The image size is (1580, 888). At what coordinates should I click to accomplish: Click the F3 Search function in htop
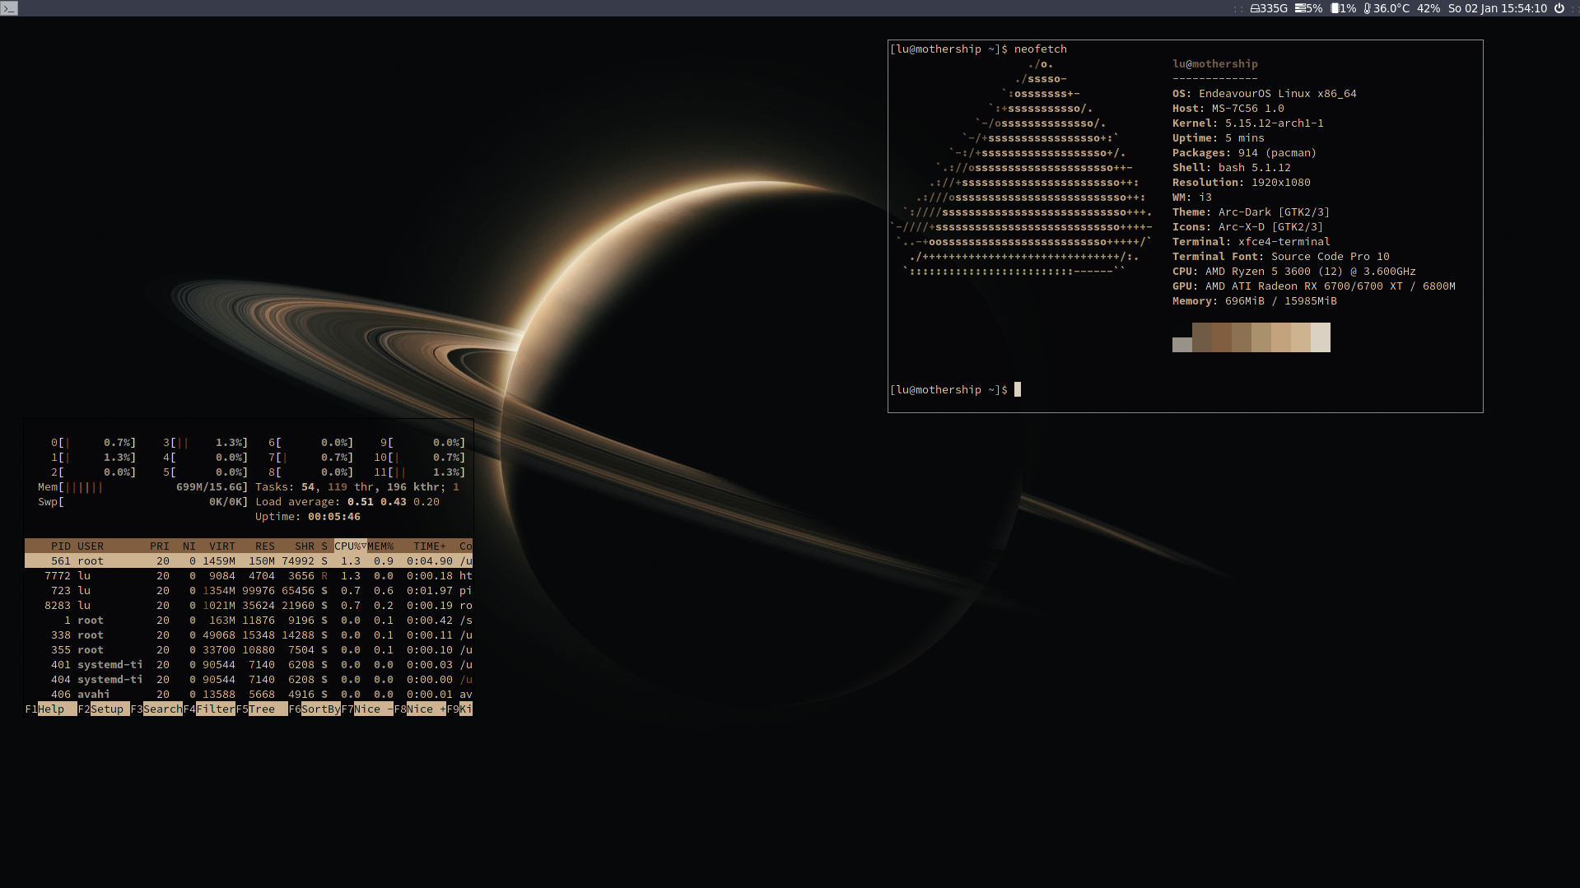click(162, 709)
